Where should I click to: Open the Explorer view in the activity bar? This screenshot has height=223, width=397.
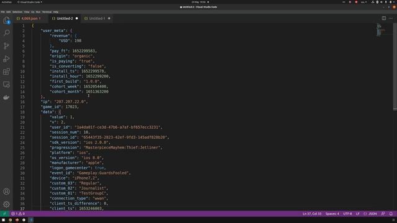click(x=6, y=20)
